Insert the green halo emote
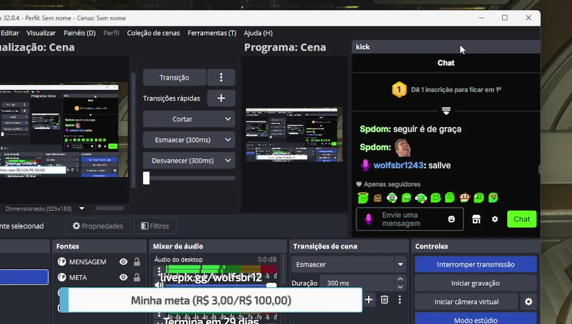 (x=363, y=198)
